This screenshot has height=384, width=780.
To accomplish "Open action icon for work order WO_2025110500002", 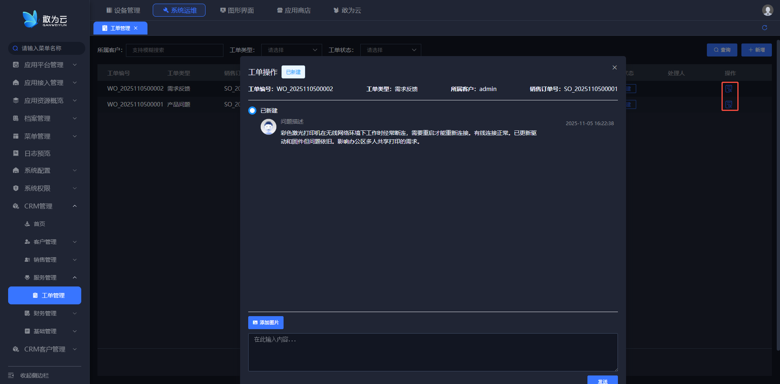I will click(729, 89).
